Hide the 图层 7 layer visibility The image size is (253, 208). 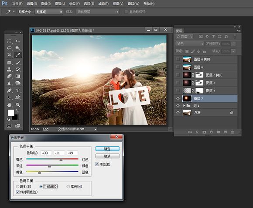pyautogui.click(x=178, y=98)
